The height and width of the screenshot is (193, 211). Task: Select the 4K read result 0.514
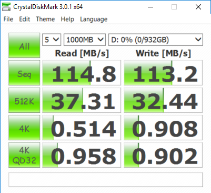82,128
